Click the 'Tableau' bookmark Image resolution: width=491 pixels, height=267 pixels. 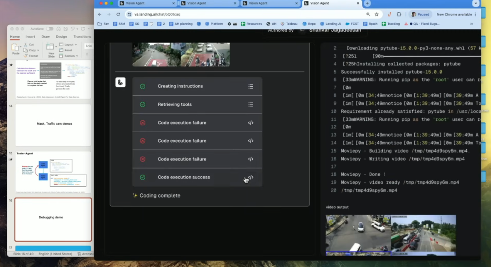click(289, 24)
